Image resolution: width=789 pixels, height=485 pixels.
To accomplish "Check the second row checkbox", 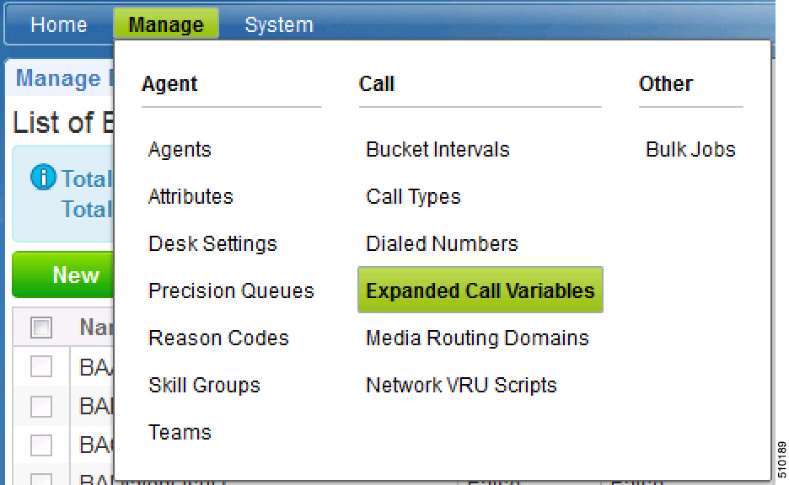I will tap(41, 406).
